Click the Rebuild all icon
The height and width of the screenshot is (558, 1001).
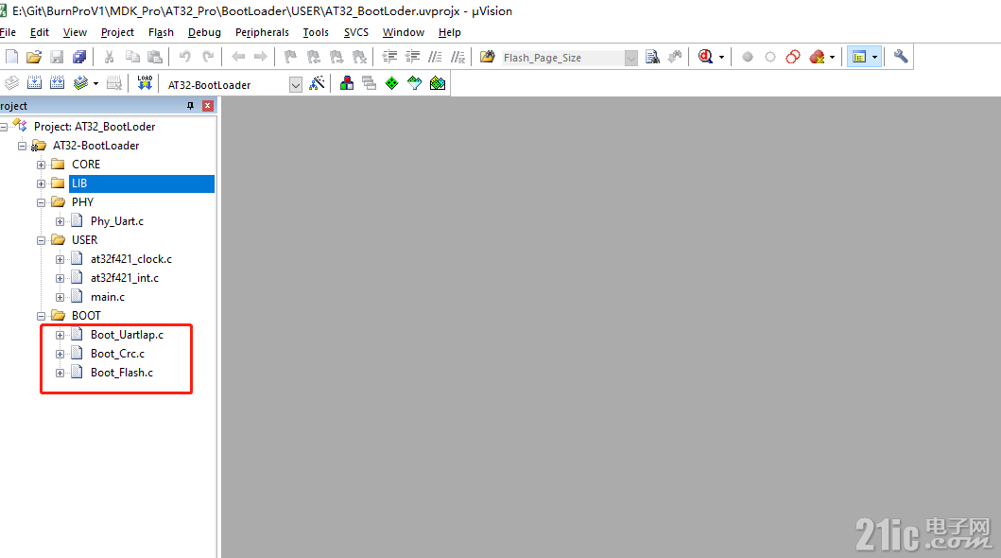pos(57,83)
